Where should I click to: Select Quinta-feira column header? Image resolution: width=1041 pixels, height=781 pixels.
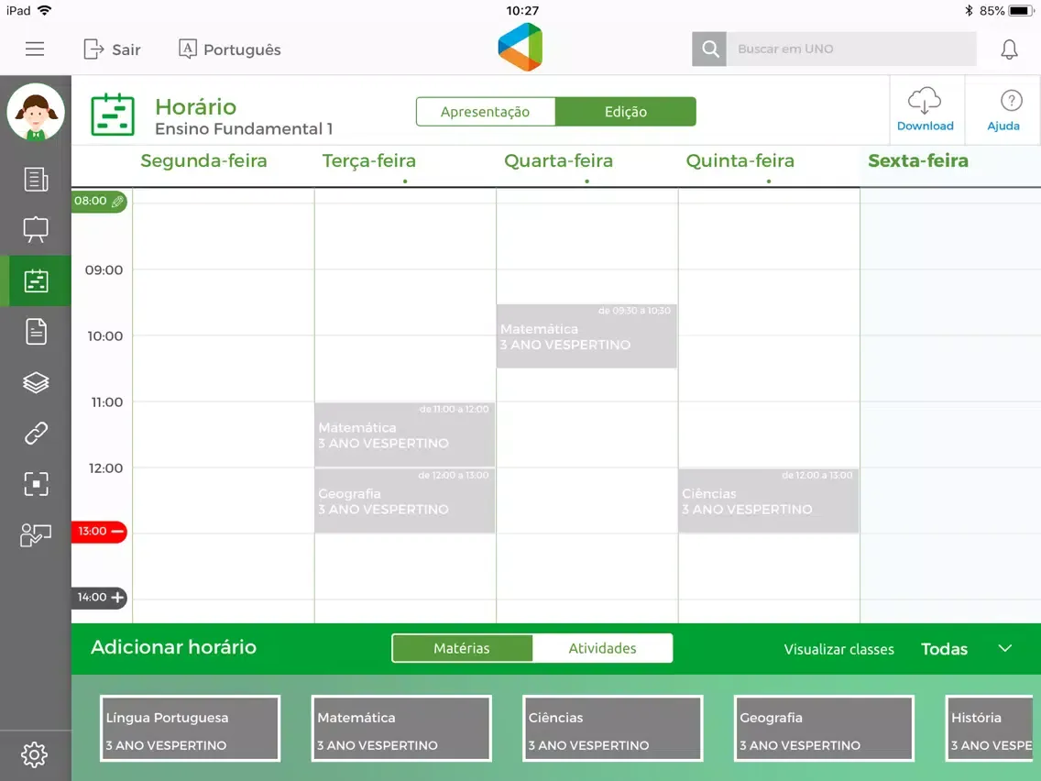(740, 160)
